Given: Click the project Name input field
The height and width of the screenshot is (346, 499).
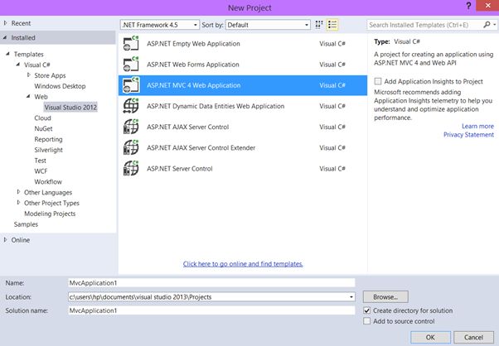Looking at the screenshot, I should tap(211, 283).
